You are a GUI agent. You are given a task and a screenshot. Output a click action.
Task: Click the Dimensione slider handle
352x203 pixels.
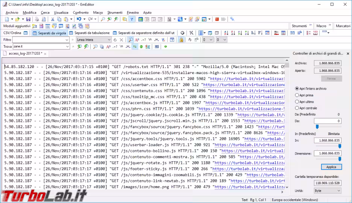340,159
